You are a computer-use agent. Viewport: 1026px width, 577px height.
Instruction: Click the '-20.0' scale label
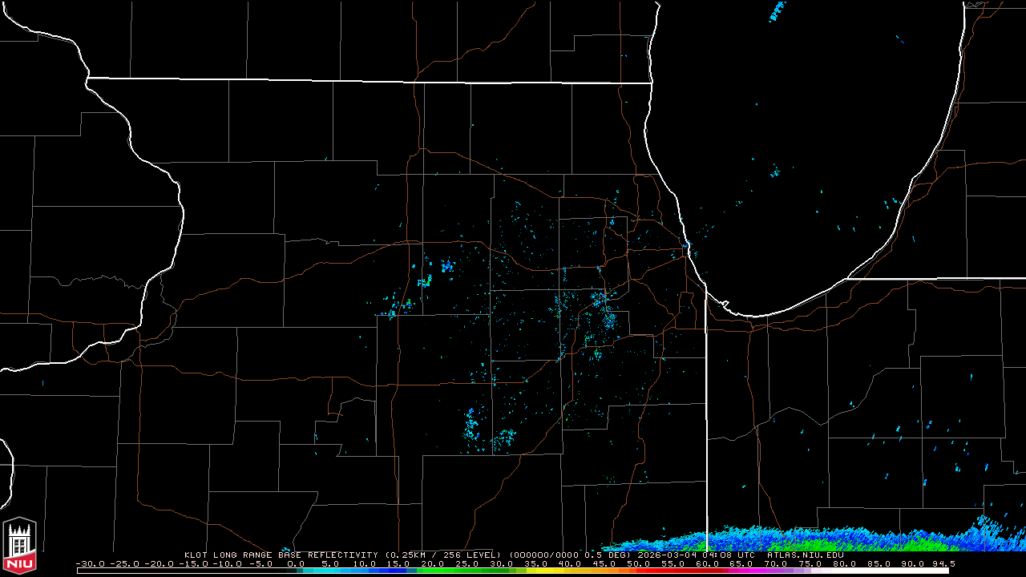point(159,563)
